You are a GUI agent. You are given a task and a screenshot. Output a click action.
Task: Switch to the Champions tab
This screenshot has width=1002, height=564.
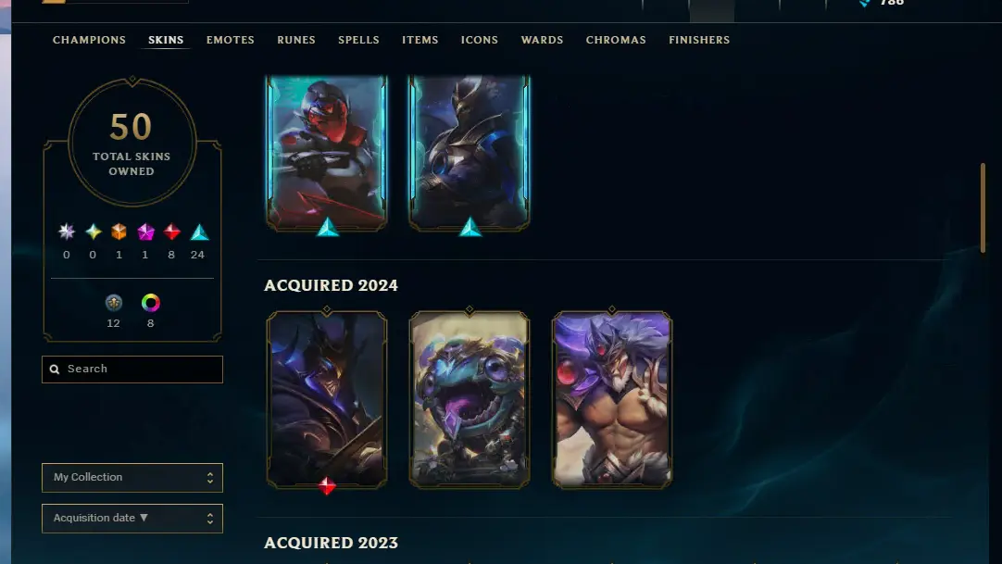pos(90,40)
